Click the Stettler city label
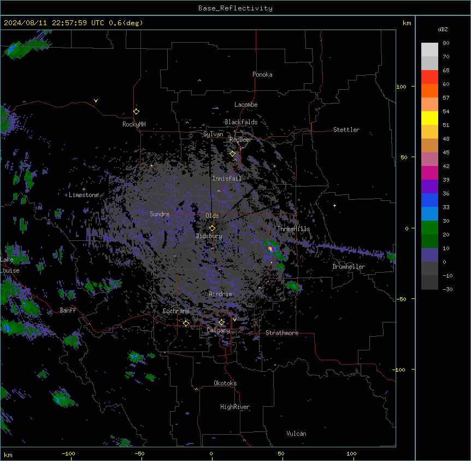 tap(346, 130)
